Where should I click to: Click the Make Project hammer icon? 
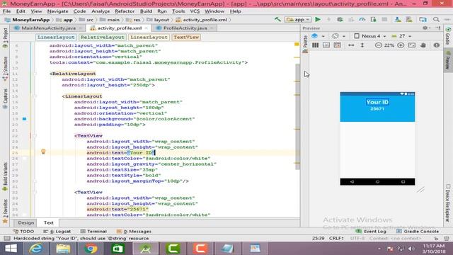[x=277, y=19]
